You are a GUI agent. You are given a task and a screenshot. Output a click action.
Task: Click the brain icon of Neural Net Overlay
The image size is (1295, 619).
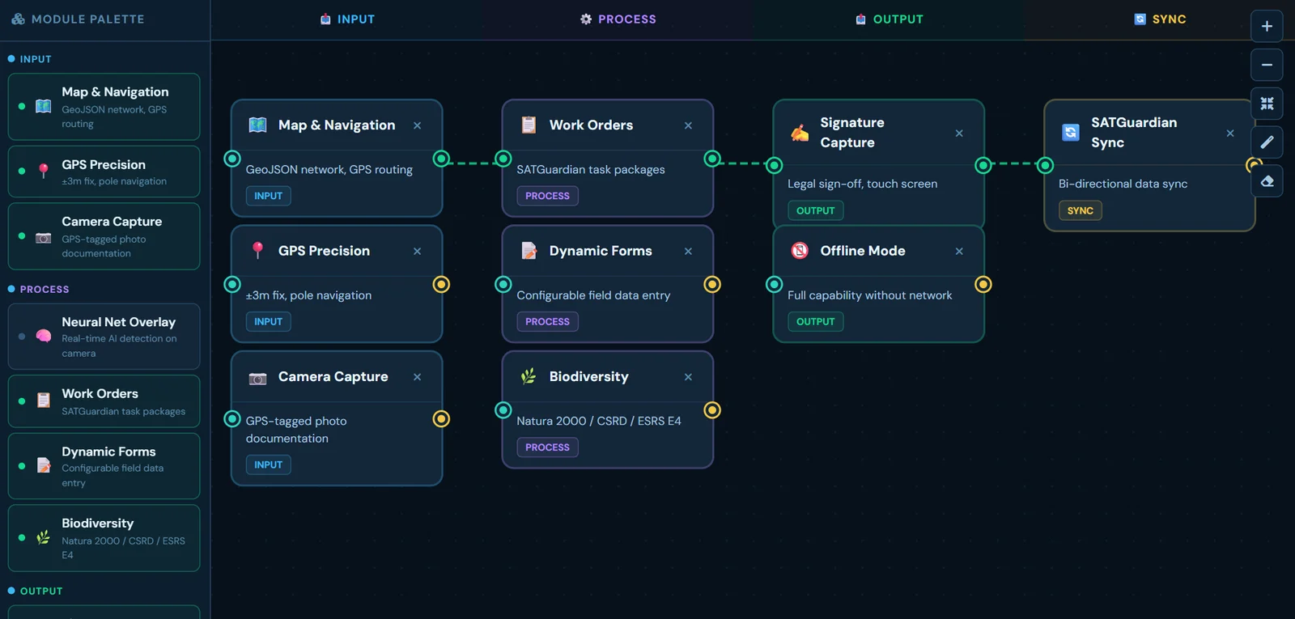[44, 337]
